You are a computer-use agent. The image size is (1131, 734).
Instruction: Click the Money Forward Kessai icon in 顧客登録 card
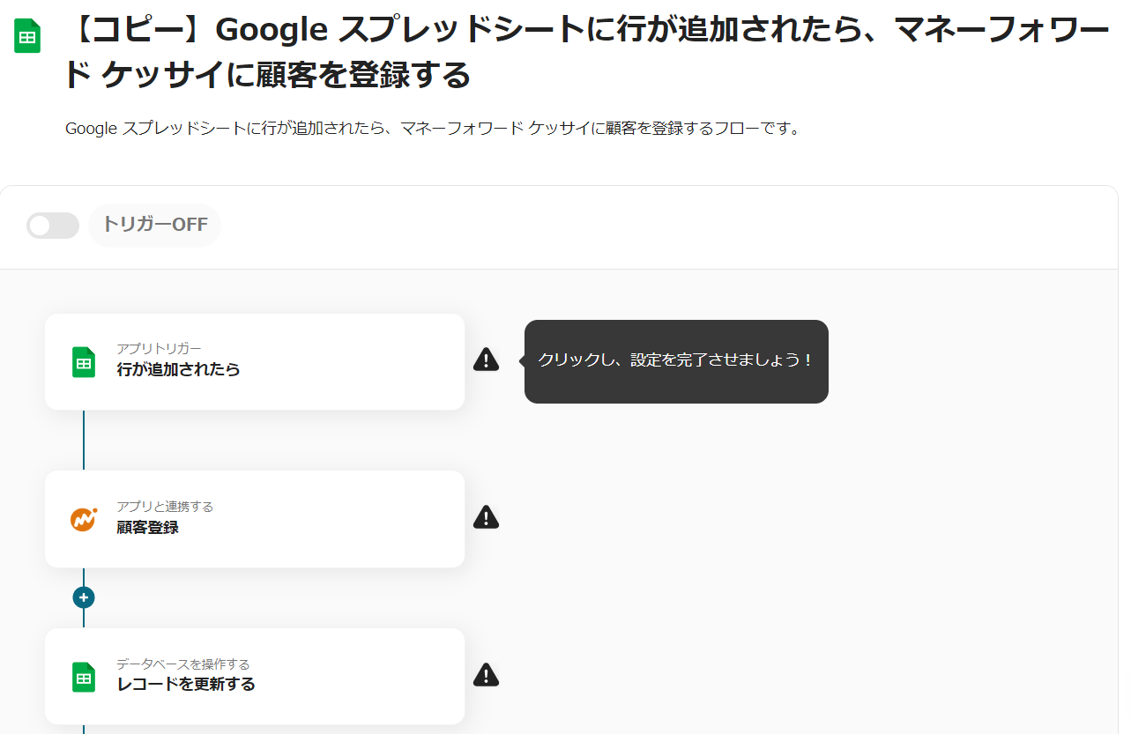point(84,519)
